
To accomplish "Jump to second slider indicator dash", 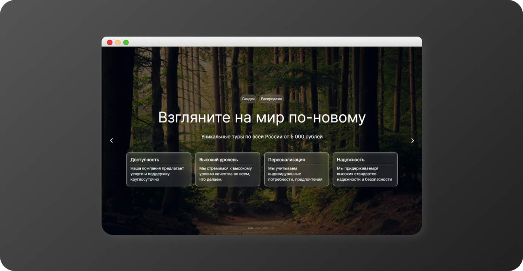I will coord(258,228).
